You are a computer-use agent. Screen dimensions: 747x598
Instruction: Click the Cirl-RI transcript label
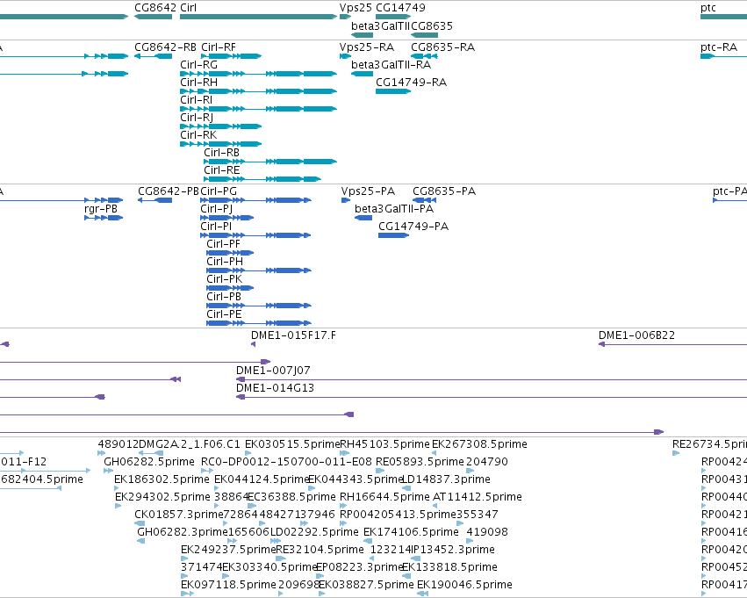pyautogui.click(x=197, y=100)
